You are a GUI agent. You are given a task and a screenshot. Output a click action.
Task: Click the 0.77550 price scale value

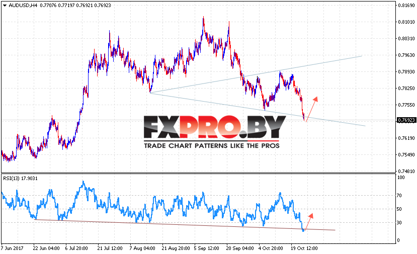coord(406,105)
